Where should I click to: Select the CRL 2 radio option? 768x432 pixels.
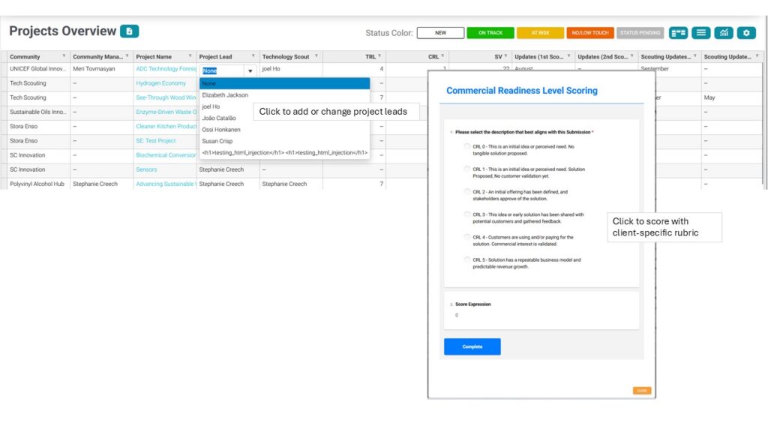click(466, 192)
